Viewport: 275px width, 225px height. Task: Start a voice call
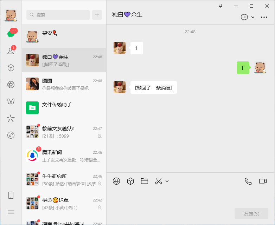pyautogui.click(x=248, y=181)
